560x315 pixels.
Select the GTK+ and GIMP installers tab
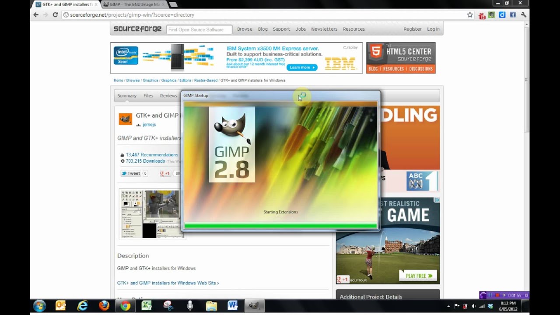coord(66,4)
